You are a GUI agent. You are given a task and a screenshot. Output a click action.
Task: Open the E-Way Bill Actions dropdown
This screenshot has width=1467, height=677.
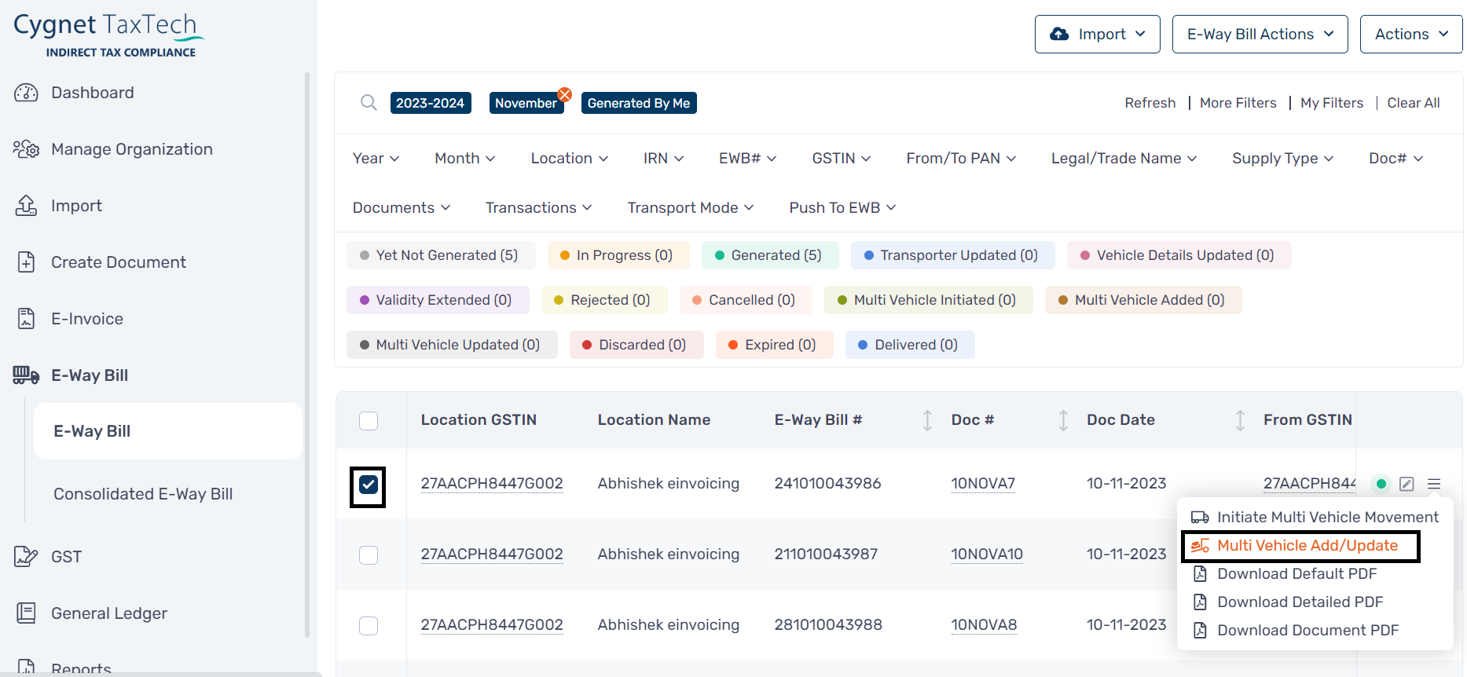coord(1260,34)
